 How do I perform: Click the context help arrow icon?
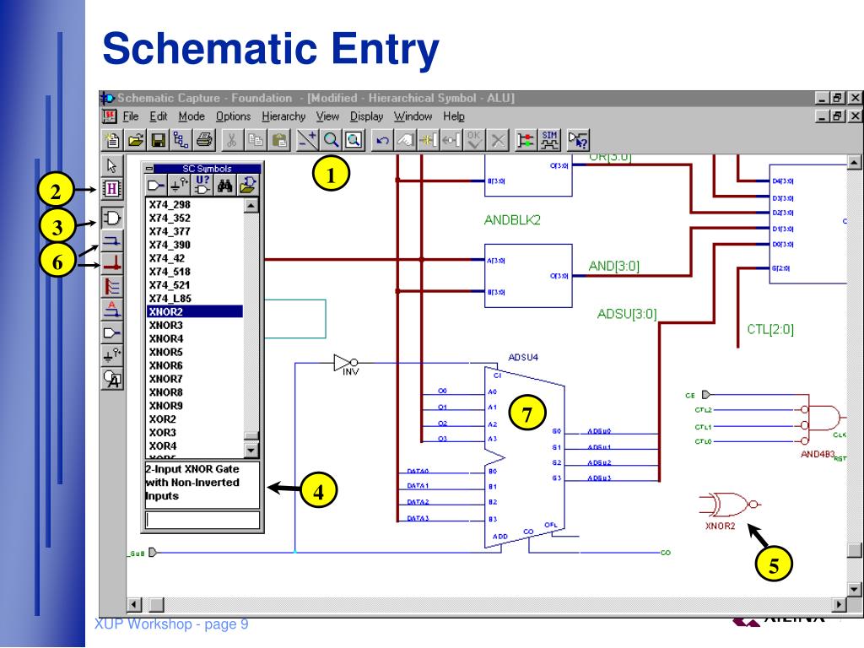577,141
